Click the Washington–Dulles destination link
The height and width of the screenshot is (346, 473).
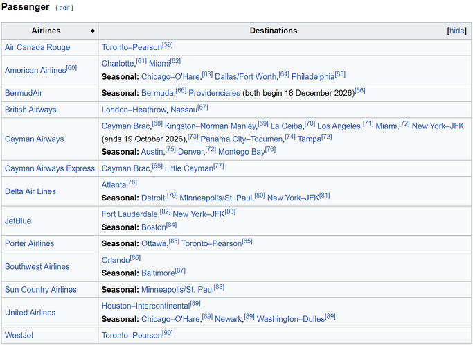click(291, 319)
